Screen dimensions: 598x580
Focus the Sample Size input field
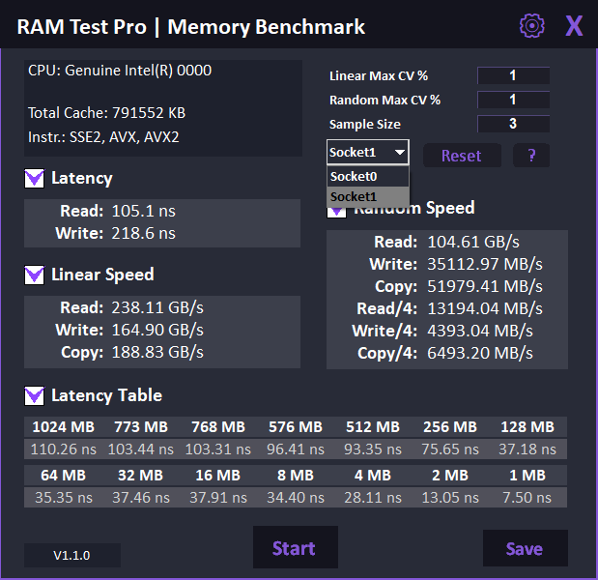[513, 124]
